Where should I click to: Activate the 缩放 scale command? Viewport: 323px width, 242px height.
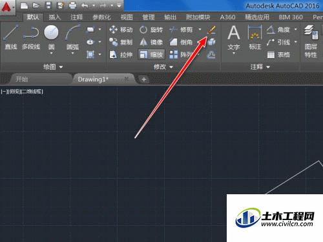point(151,55)
